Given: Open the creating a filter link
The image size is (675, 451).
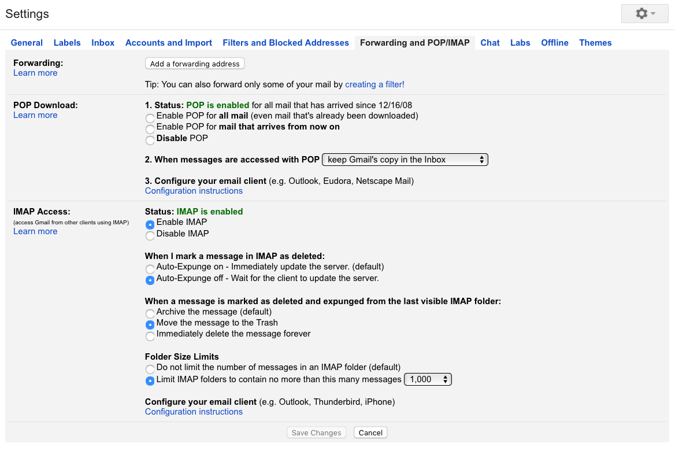Looking at the screenshot, I should point(374,84).
